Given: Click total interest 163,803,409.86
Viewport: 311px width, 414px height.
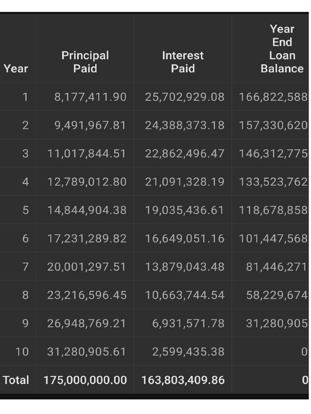Looking at the screenshot, I should point(183,380).
